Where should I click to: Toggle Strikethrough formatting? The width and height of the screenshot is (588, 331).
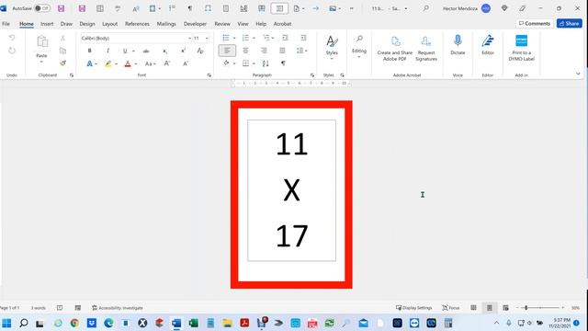[x=146, y=51]
